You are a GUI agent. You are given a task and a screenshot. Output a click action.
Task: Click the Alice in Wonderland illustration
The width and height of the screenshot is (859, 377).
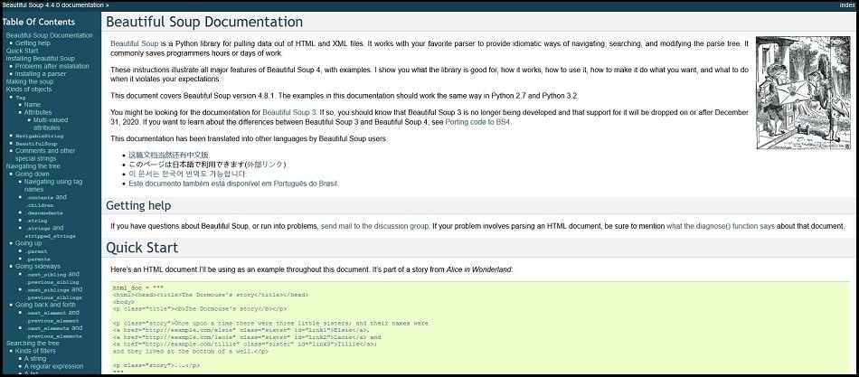click(x=803, y=92)
